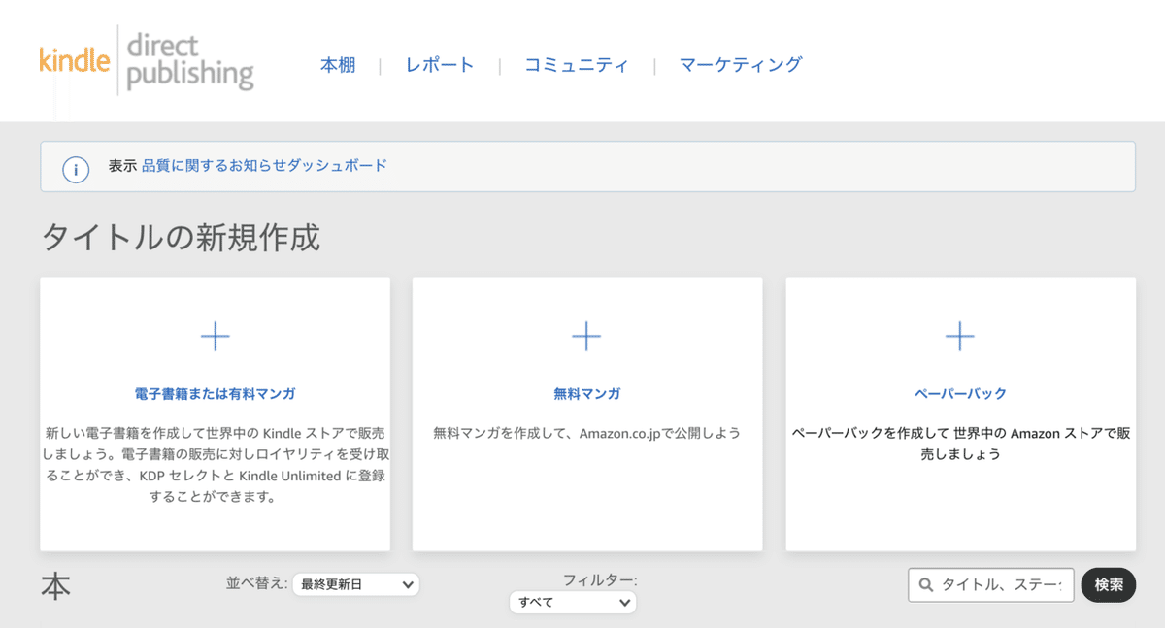Click the plus icon above ペーパーバック
1165x628 pixels.
point(959,337)
